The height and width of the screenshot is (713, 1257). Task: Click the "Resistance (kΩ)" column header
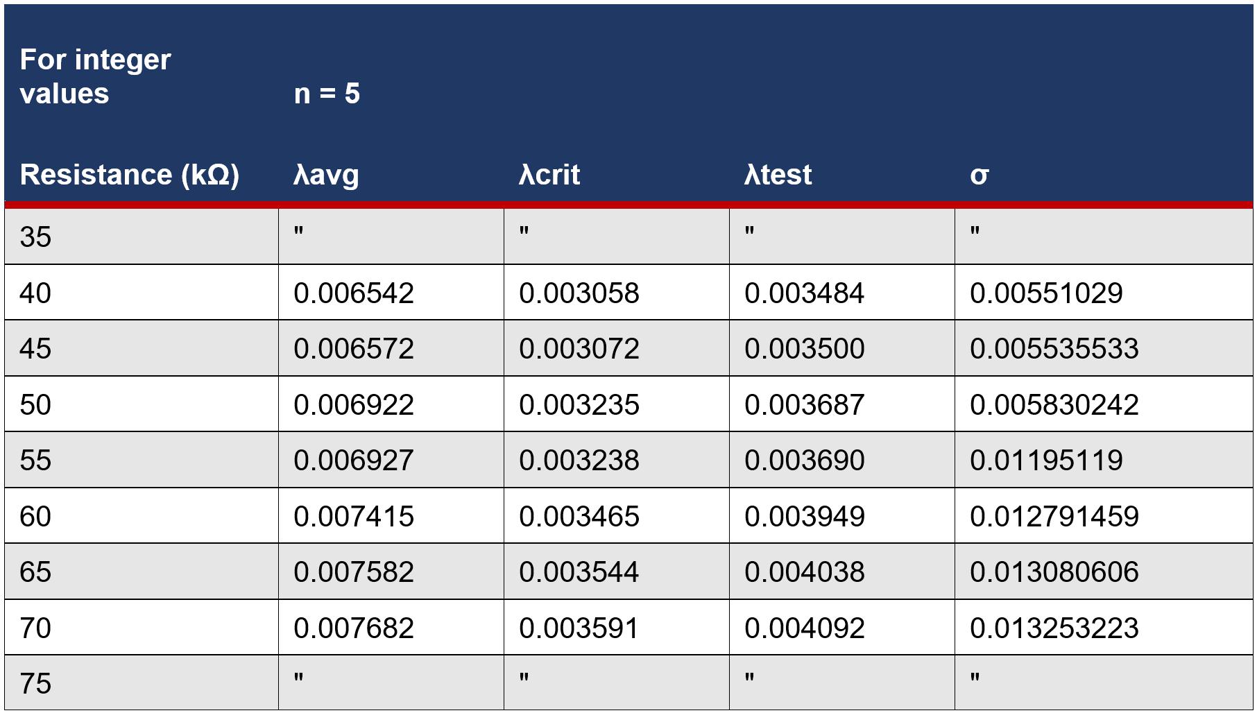click(x=130, y=175)
